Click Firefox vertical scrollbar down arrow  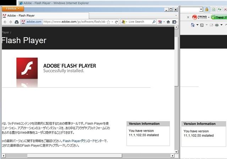[x=176, y=152]
